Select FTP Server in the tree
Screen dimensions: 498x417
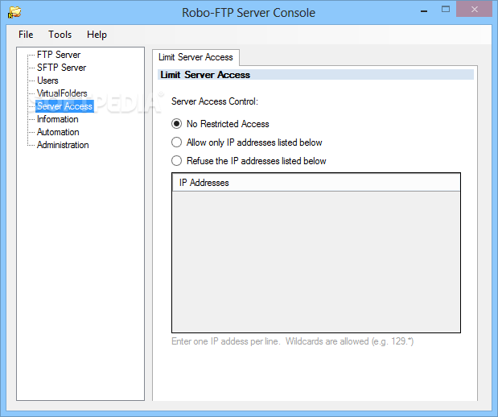pyautogui.click(x=59, y=55)
